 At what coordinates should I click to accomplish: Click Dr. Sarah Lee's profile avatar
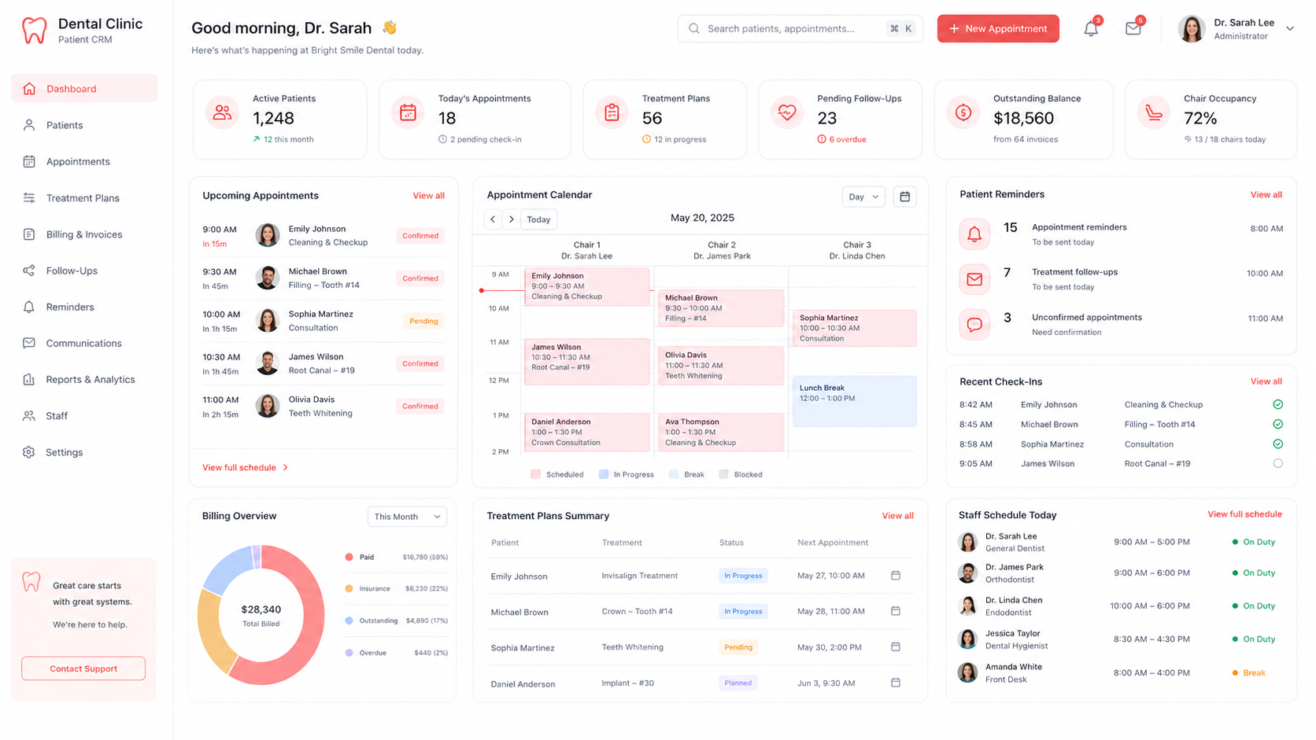point(1192,29)
